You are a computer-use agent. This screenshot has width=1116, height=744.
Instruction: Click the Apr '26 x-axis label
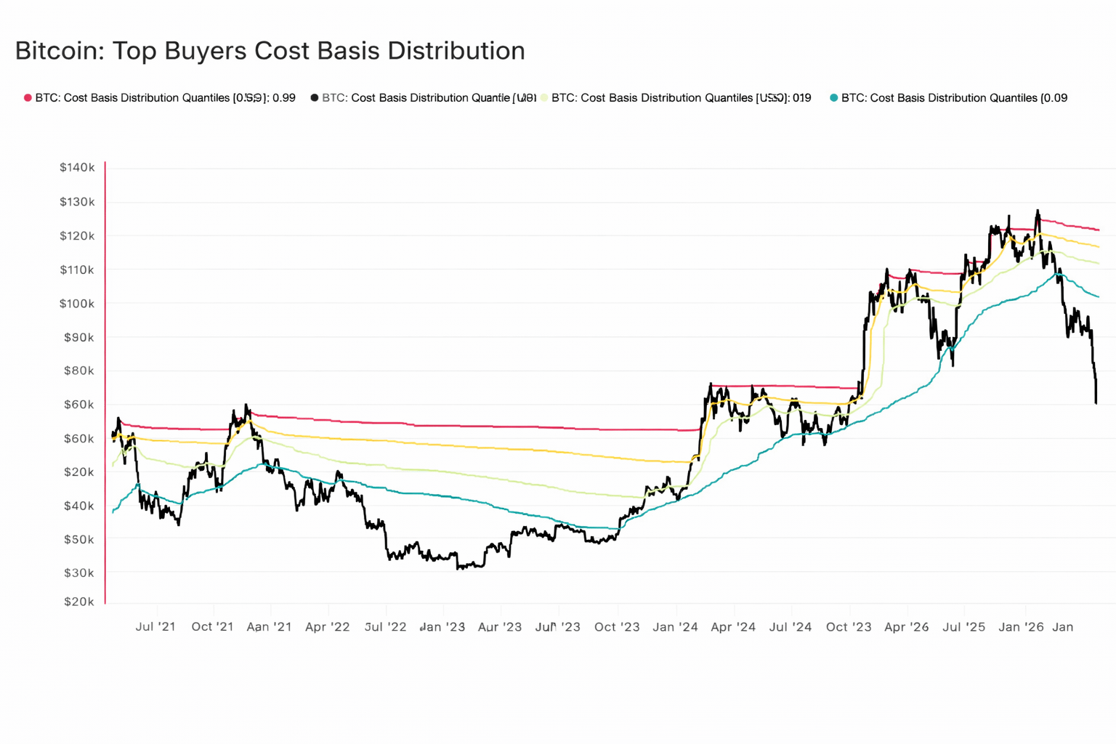pos(906,626)
